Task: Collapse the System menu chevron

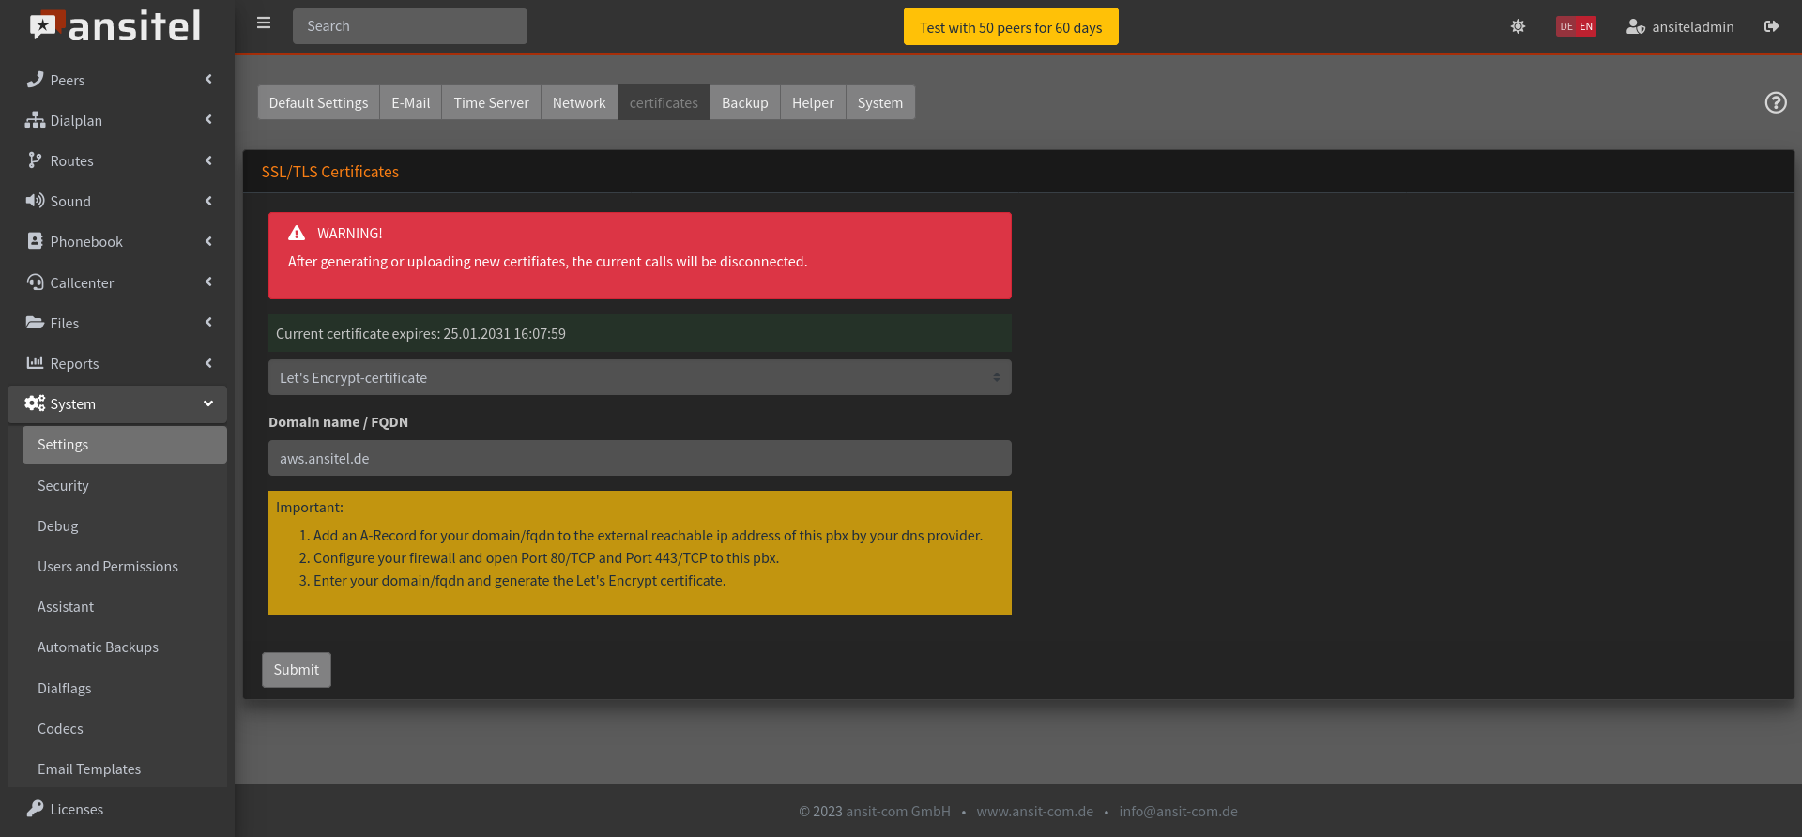Action: click(x=208, y=403)
